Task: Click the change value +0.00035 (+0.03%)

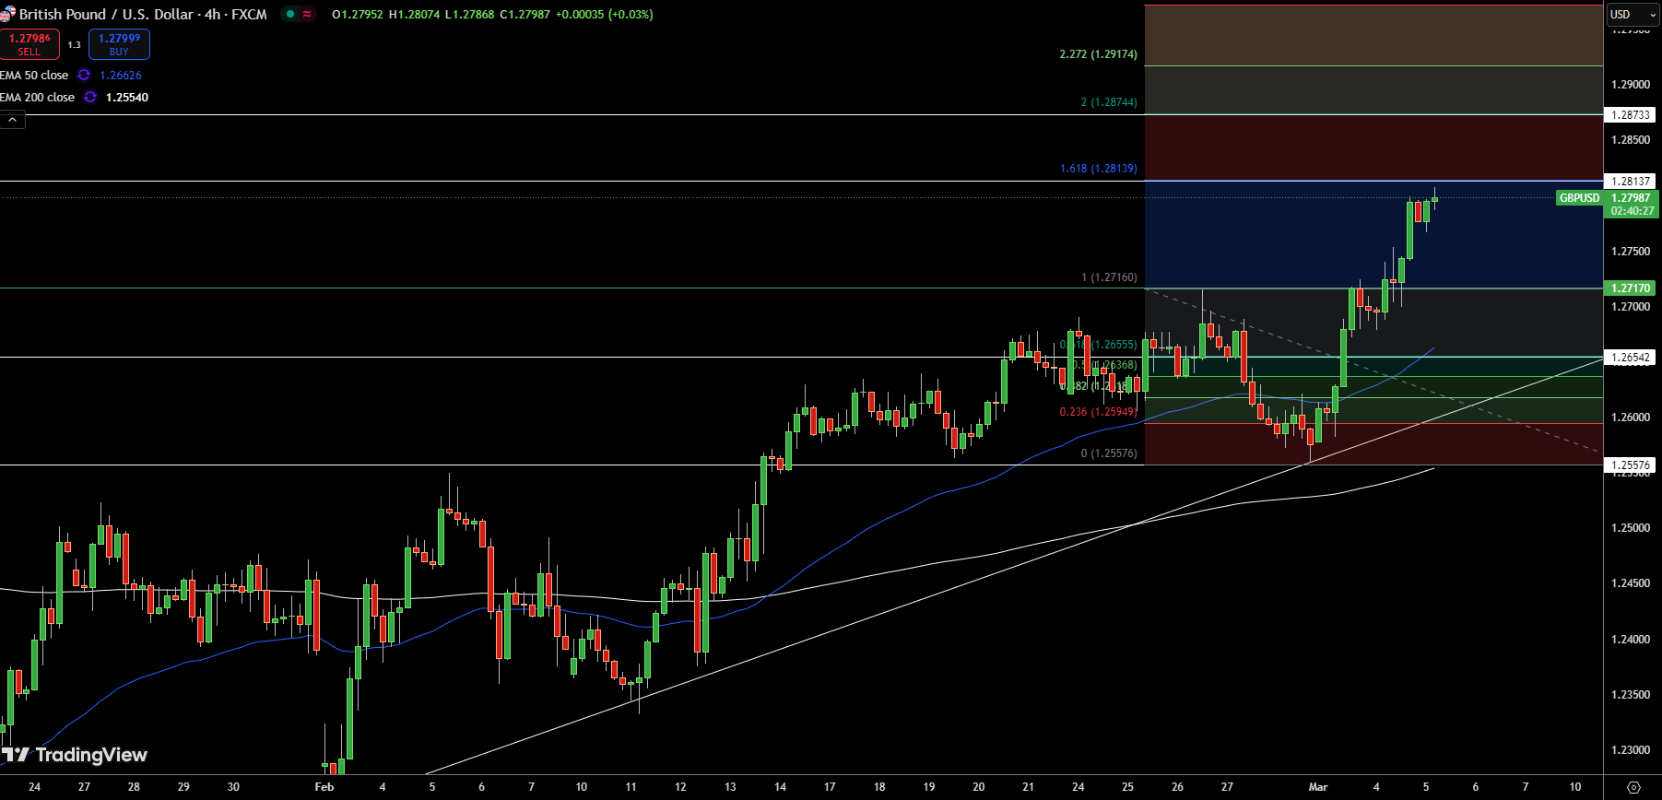Action: coord(605,15)
